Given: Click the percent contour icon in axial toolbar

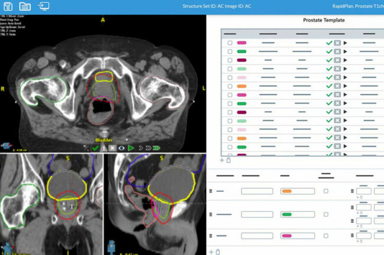Looking at the screenshot, I should tap(86, 148).
